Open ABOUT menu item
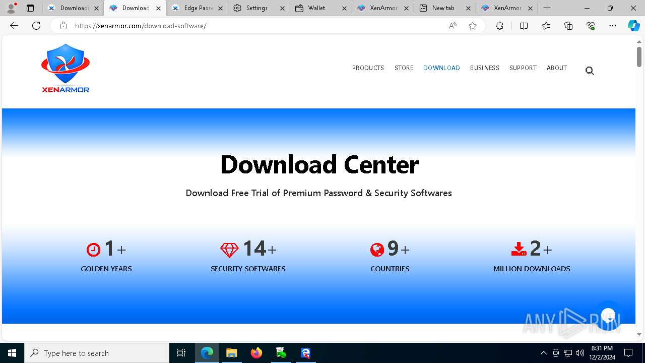Viewport: 645px width, 363px height. tap(557, 68)
